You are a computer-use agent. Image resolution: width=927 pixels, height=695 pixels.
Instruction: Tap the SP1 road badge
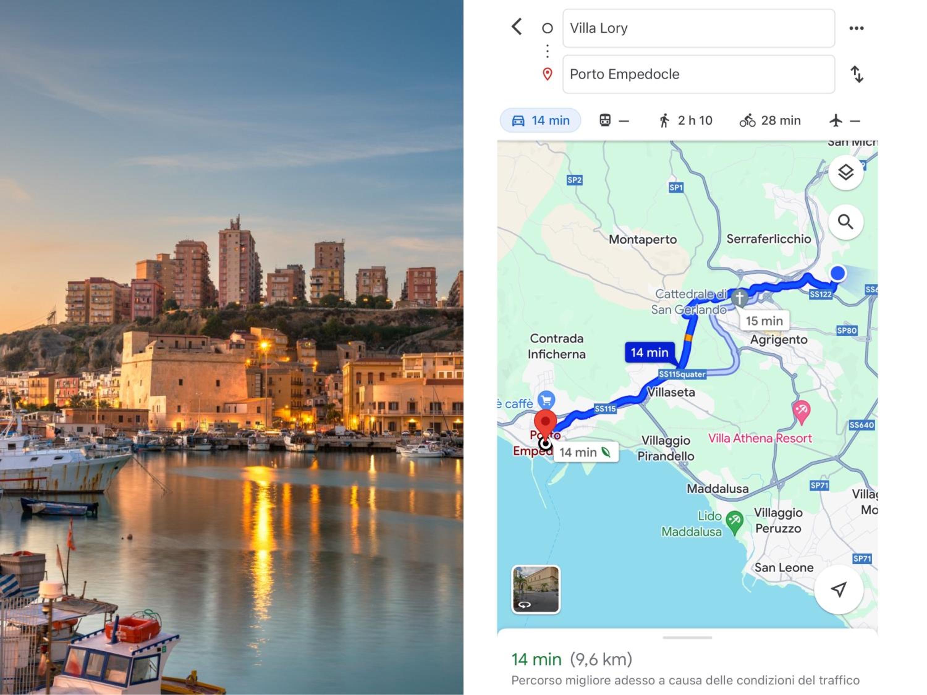[x=676, y=187]
